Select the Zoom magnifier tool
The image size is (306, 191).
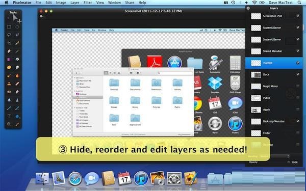pos(9,124)
